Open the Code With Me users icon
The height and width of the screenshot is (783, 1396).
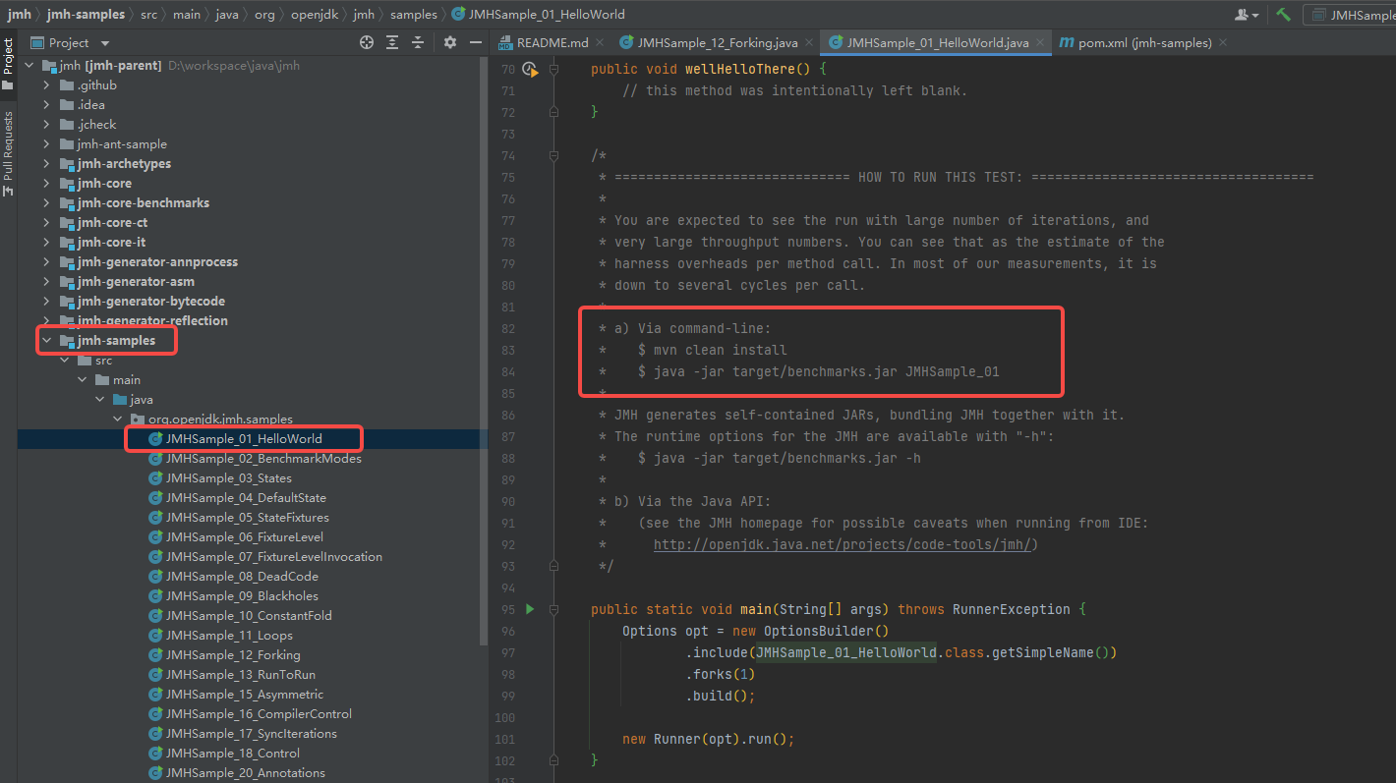coord(1248,15)
